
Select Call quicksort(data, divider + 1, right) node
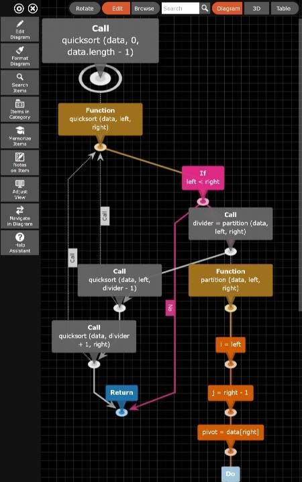click(94, 336)
